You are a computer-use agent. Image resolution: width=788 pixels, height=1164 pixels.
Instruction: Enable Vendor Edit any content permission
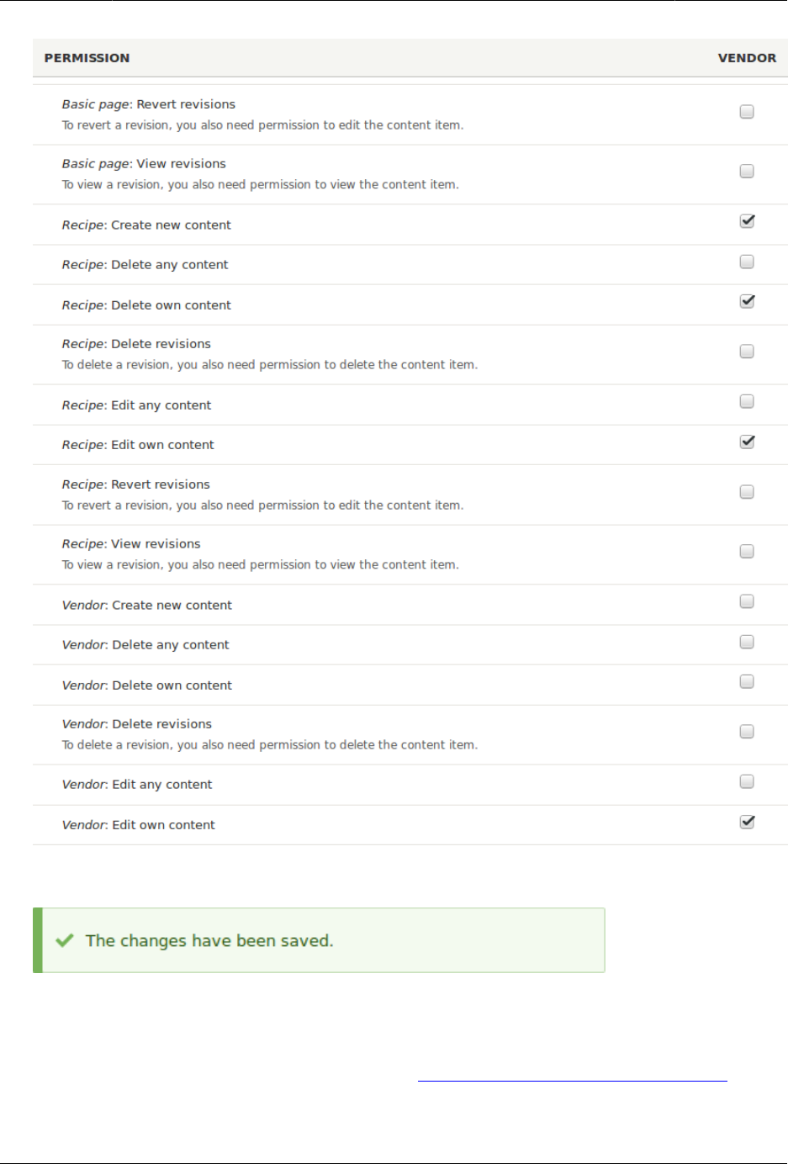[747, 781]
